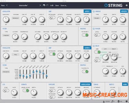
Task: Click the Chorus Rate knob
Action: (105, 19)
